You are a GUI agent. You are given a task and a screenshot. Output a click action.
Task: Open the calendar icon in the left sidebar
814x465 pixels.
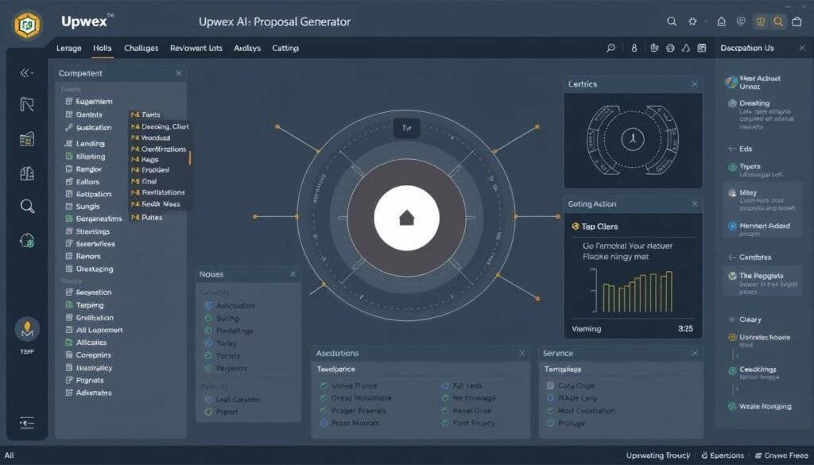(27, 139)
